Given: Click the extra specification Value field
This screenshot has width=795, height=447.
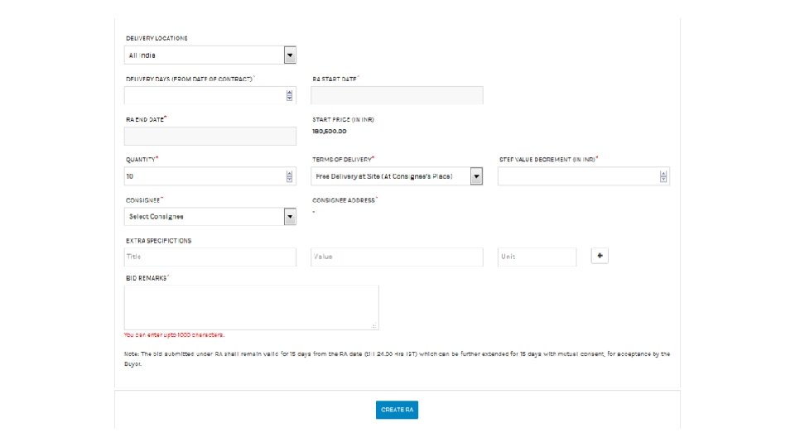Looking at the screenshot, I should pos(397,257).
